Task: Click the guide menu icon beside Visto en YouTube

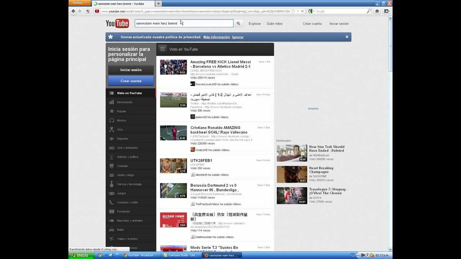Action: click(x=162, y=49)
